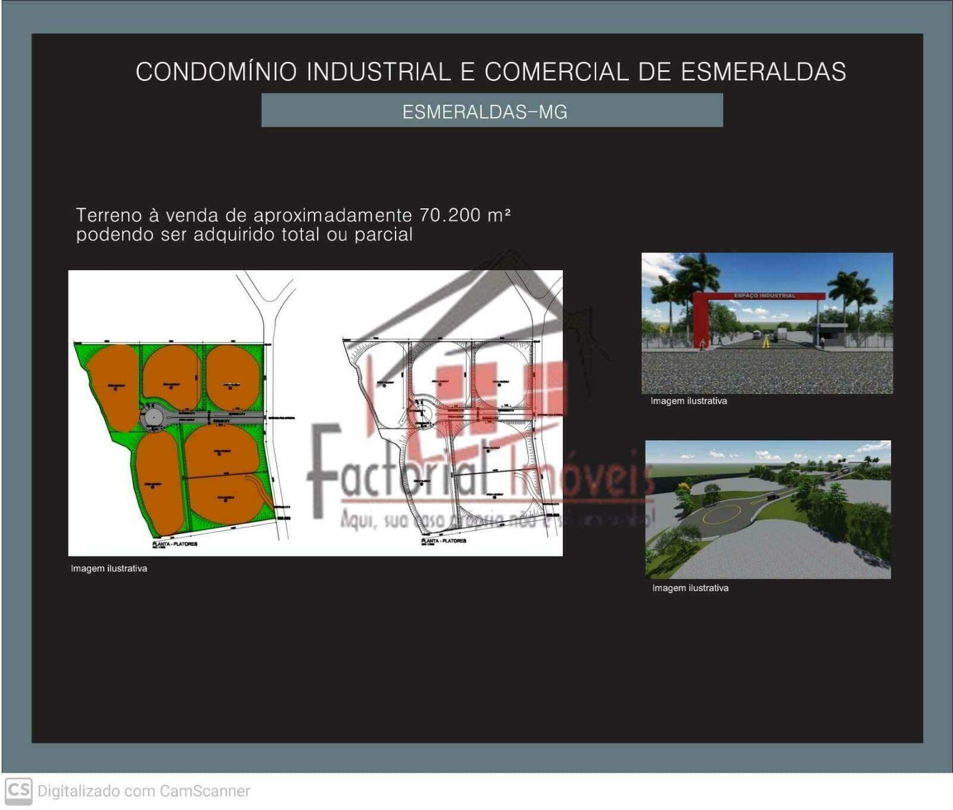Click 'Imagem ilustrativa' caption under aerial render
Viewport: 953px width, 810px height.
point(690,588)
